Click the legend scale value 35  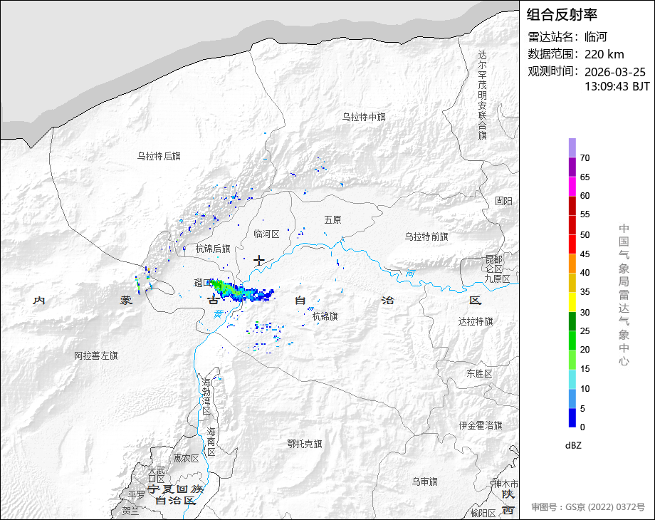585,292
